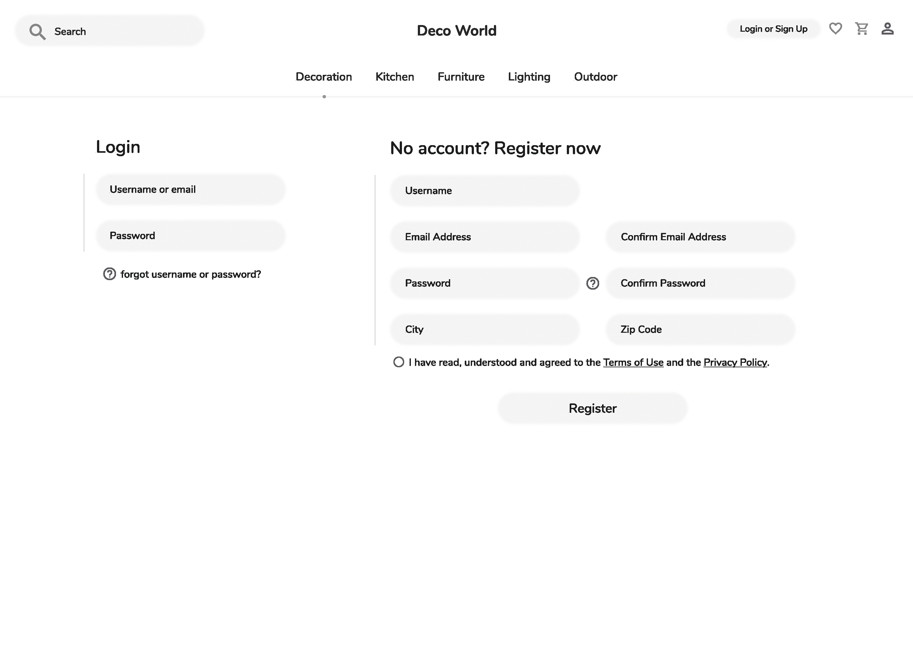Go to the Furniture category
Viewport: 913px width, 649px height.
pyautogui.click(x=461, y=77)
